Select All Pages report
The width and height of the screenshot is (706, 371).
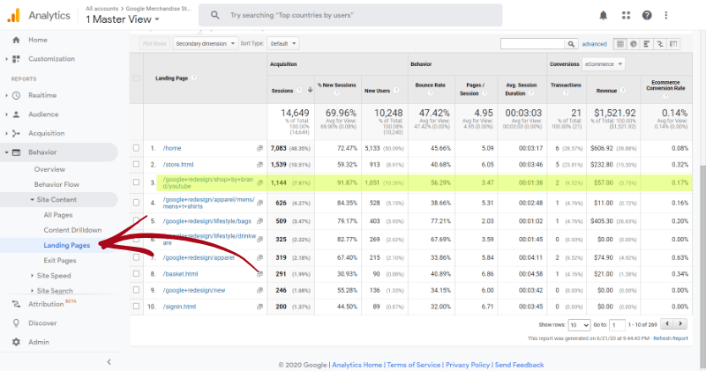pos(58,215)
